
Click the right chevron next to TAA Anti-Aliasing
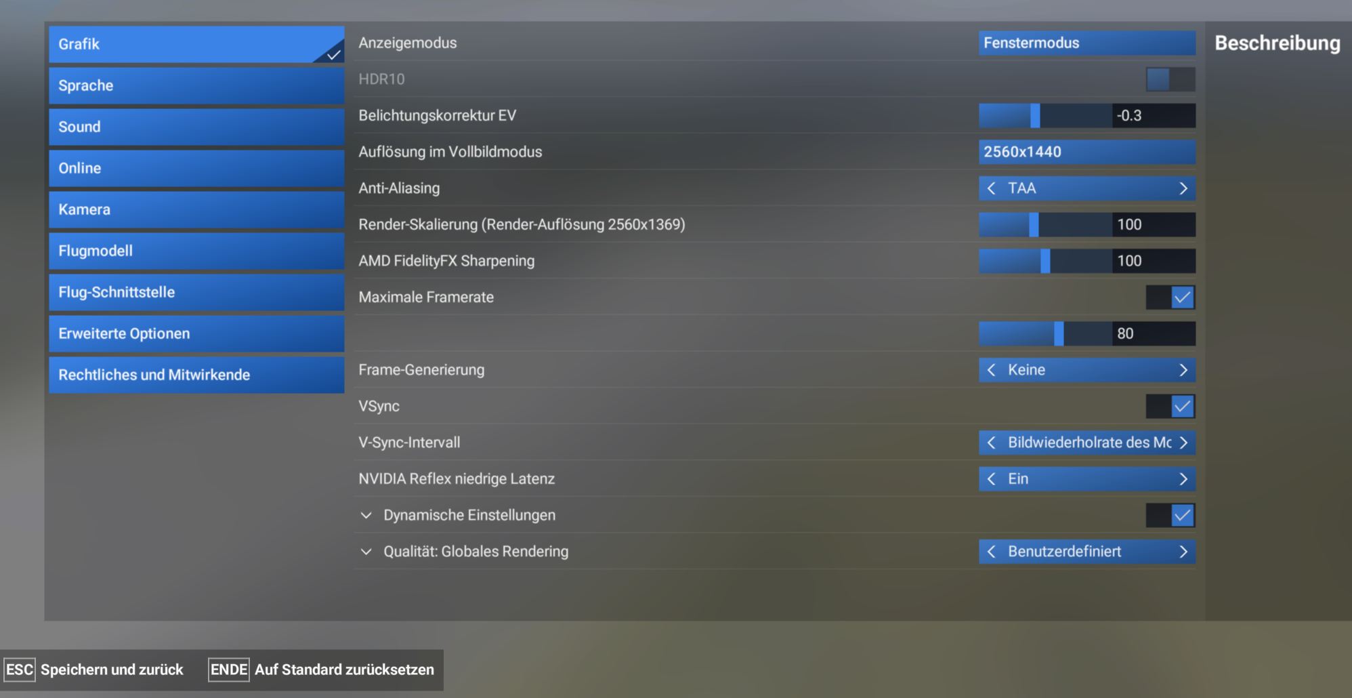(x=1183, y=188)
